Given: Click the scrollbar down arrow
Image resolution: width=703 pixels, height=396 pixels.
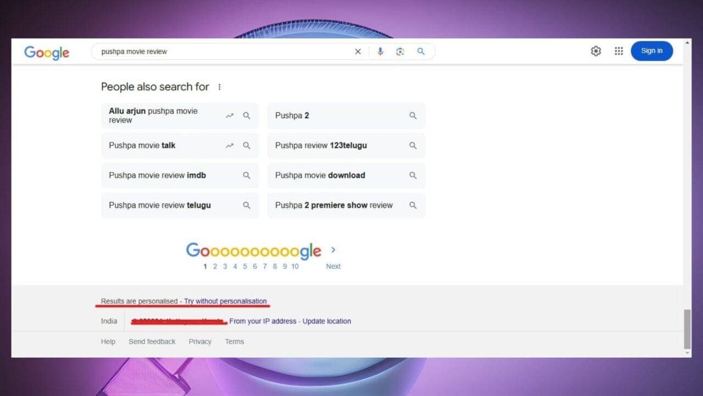Looking at the screenshot, I should pos(687,353).
